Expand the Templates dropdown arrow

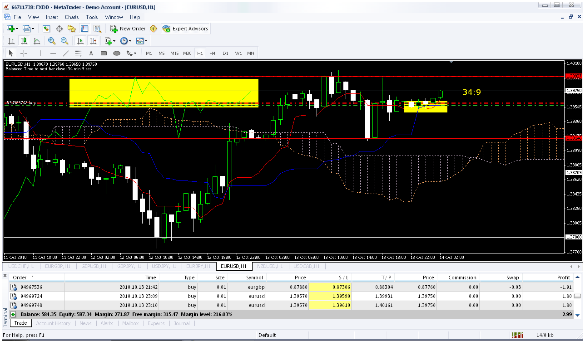146,41
